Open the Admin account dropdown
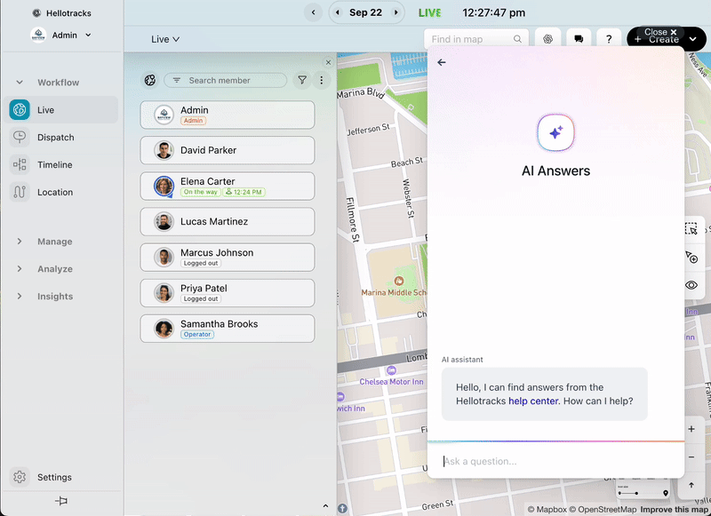 (x=61, y=35)
